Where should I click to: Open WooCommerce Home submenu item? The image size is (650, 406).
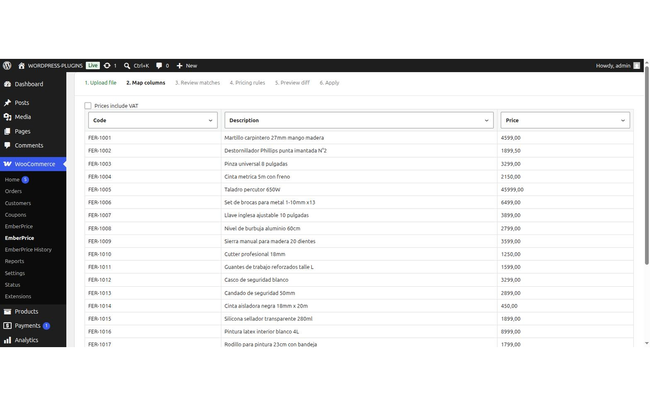pyautogui.click(x=12, y=180)
